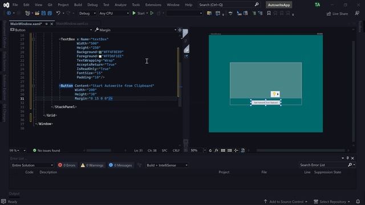Click the CRLF line ending indicator

[x=176, y=150]
